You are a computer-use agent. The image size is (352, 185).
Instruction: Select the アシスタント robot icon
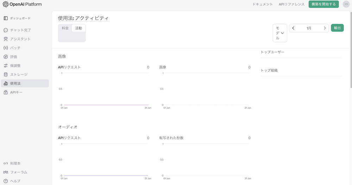[x=6, y=39]
